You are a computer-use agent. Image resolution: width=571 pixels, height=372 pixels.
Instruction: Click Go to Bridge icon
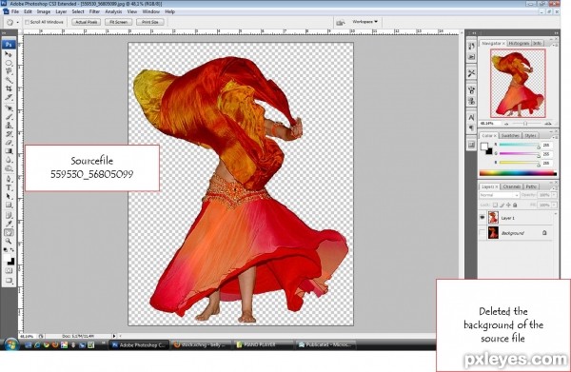pos(340,23)
